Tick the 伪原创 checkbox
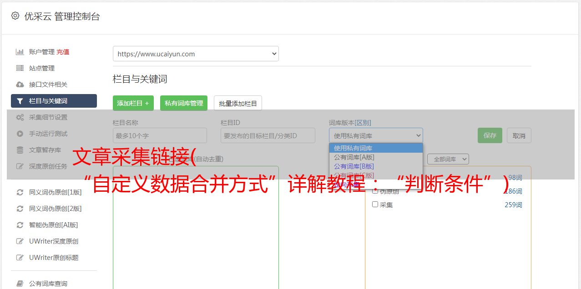Image resolution: width=581 pixels, height=289 pixels. pos(375,191)
